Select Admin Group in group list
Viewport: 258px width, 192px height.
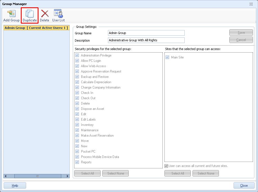click(36, 28)
